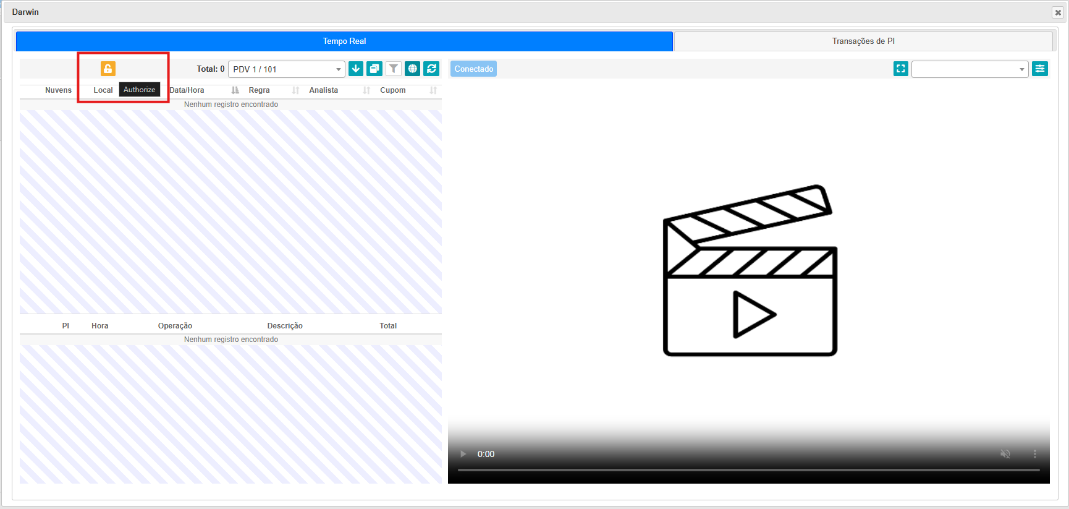Click the Conectado status button
The height and width of the screenshot is (509, 1069).
pos(474,69)
